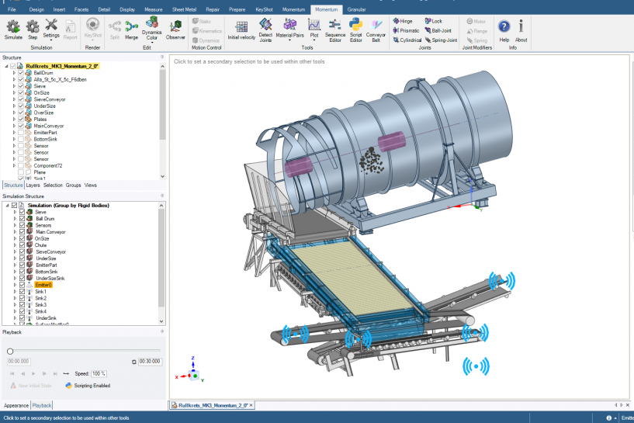Open the Layers tab in Structure panel
This screenshot has height=423, width=634.
tap(33, 185)
